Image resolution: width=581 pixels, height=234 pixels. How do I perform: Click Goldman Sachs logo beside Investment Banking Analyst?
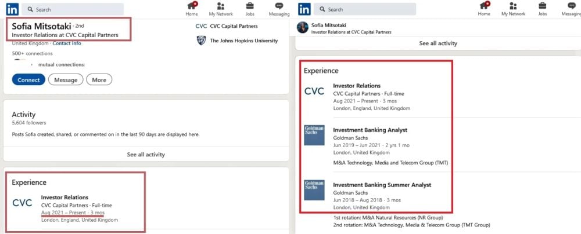314,135
